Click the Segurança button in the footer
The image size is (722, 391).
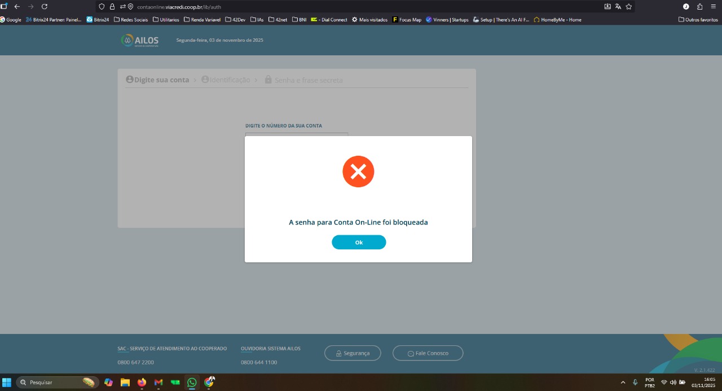[353, 353]
